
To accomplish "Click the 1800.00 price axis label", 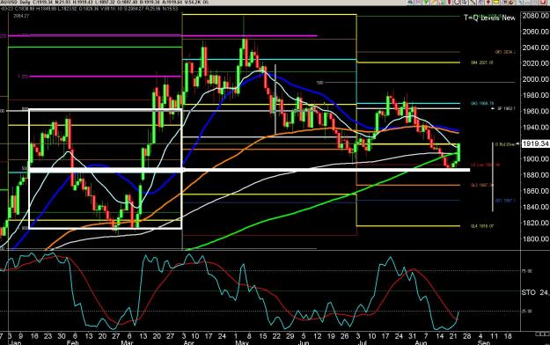I will (535, 239).
